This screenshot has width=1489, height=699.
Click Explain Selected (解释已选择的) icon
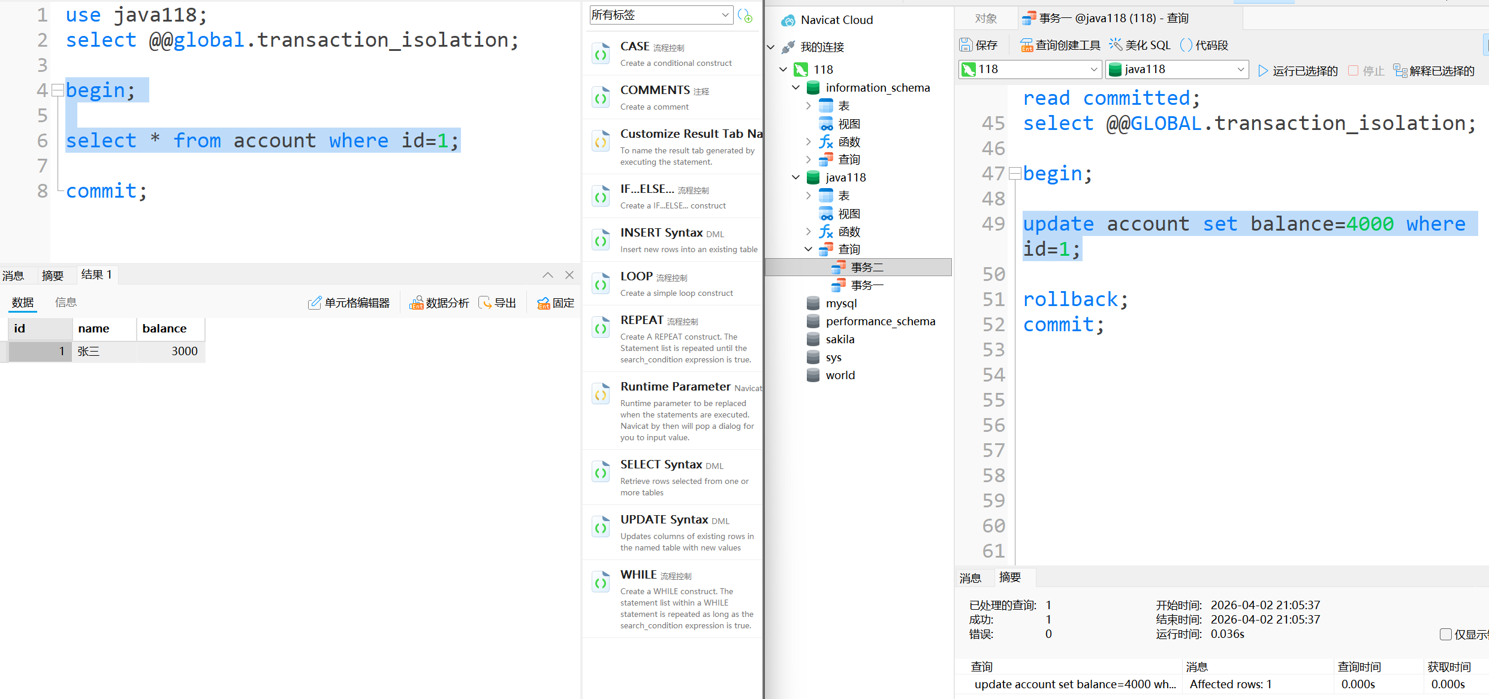point(1400,71)
